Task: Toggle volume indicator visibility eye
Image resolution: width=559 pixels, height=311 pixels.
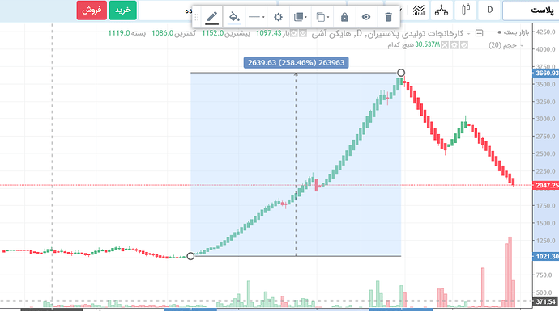Action: pyautogui.click(x=464, y=45)
